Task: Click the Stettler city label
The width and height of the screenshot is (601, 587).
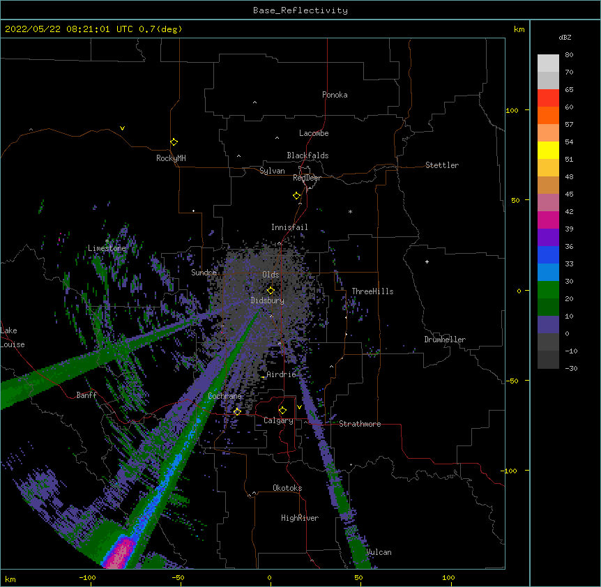Action: click(x=441, y=165)
